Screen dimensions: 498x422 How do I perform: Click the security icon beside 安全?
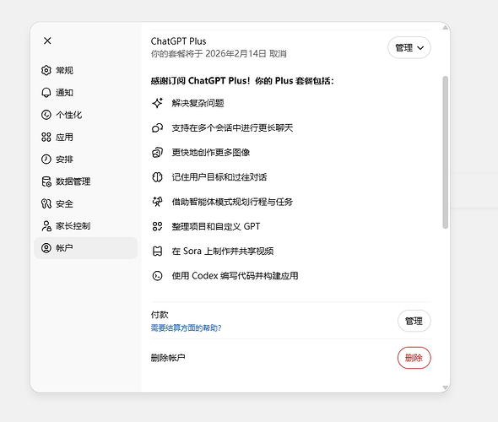pyautogui.click(x=46, y=203)
